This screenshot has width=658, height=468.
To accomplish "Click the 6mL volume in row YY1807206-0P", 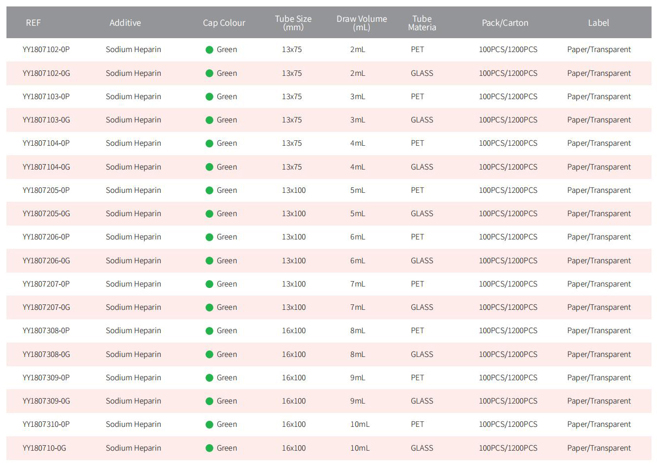I will pyautogui.click(x=358, y=237).
